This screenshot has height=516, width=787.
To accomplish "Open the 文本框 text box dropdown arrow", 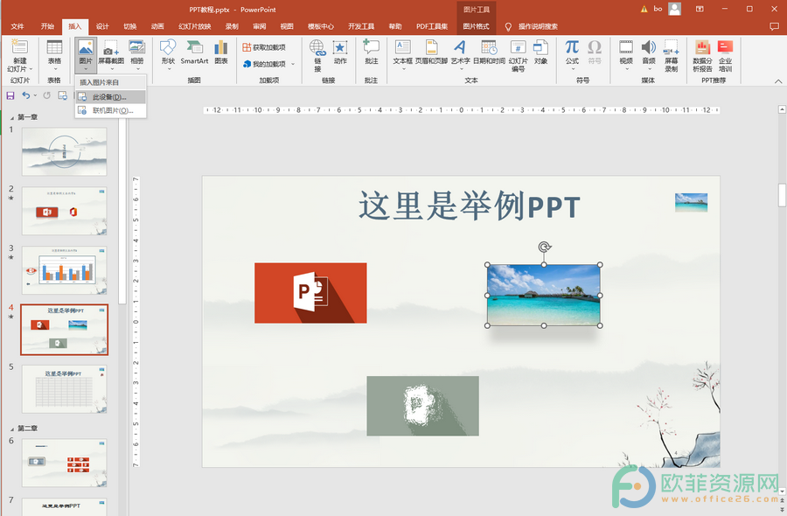I will click(x=402, y=69).
